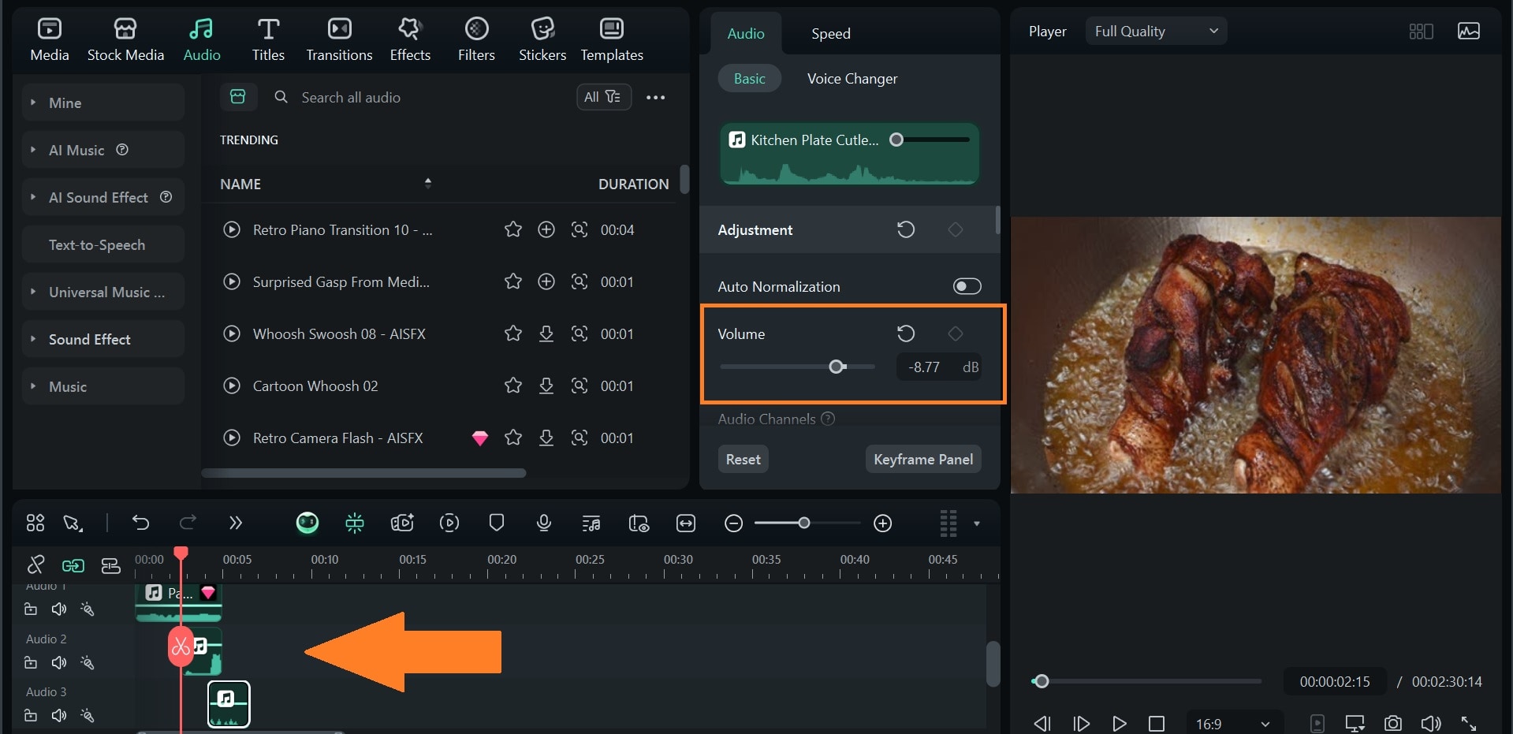This screenshot has width=1513, height=734.
Task: Switch to the Speed tab
Action: click(831, 33)
